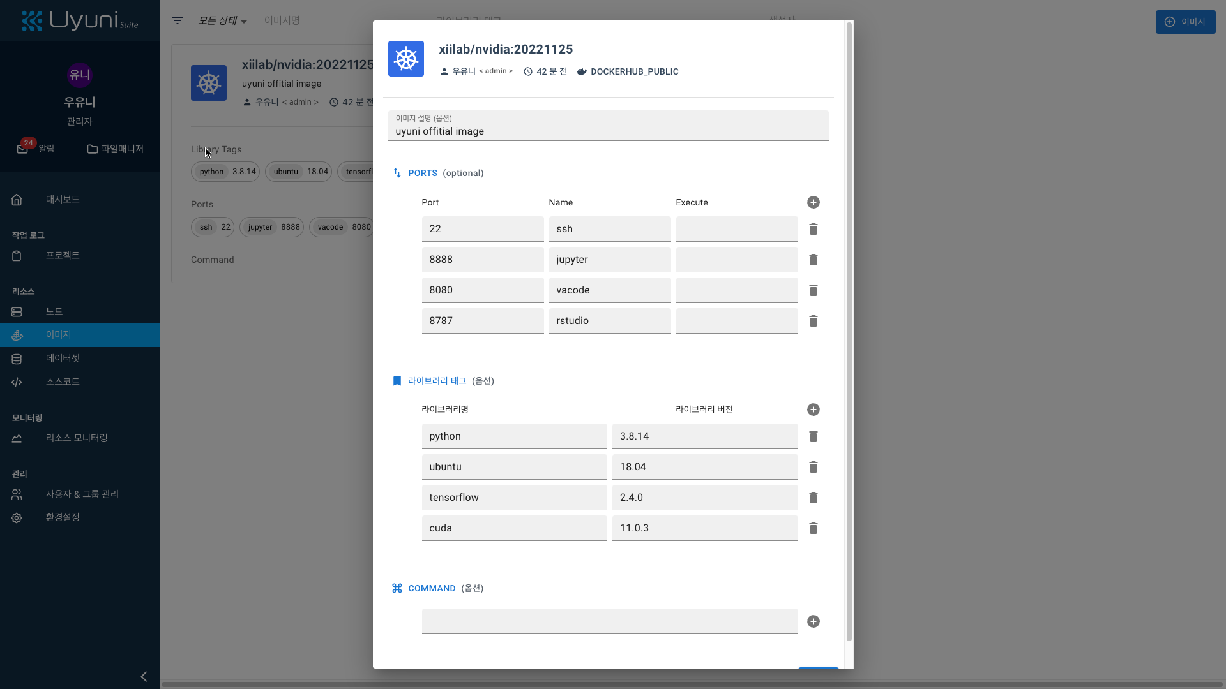This screenshot has width=1226, height=689.
Task: Add a new port row
Action: [813, 202]
